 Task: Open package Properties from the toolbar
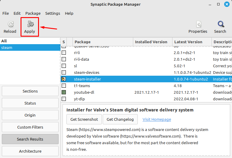198,24
